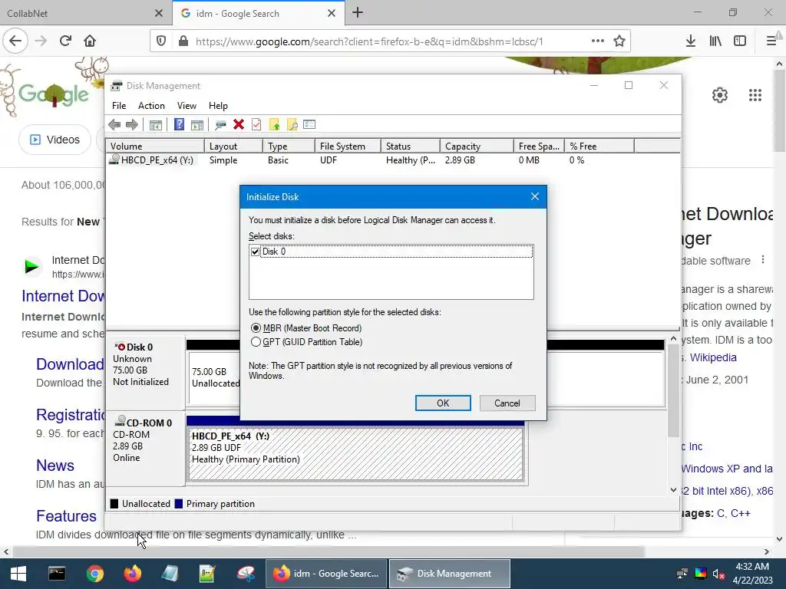Open Firefox hamburger menu
Screen dimensions: 786x589
tap(771, 41)
